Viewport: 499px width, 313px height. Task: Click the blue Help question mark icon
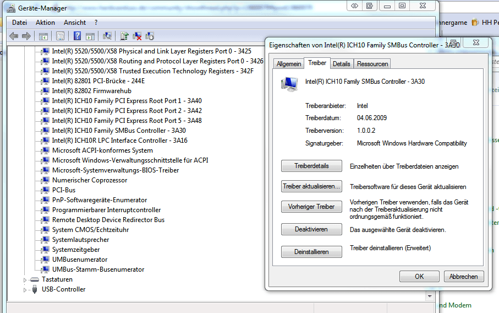click(77, 36)
